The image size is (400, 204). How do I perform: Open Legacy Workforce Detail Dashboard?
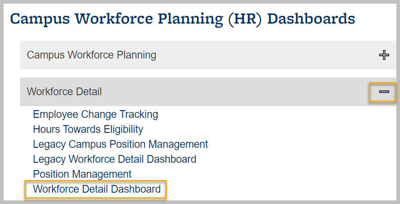point(115,159)
